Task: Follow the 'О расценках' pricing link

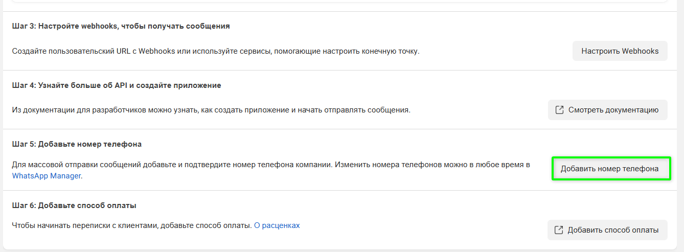Action: 277,225
